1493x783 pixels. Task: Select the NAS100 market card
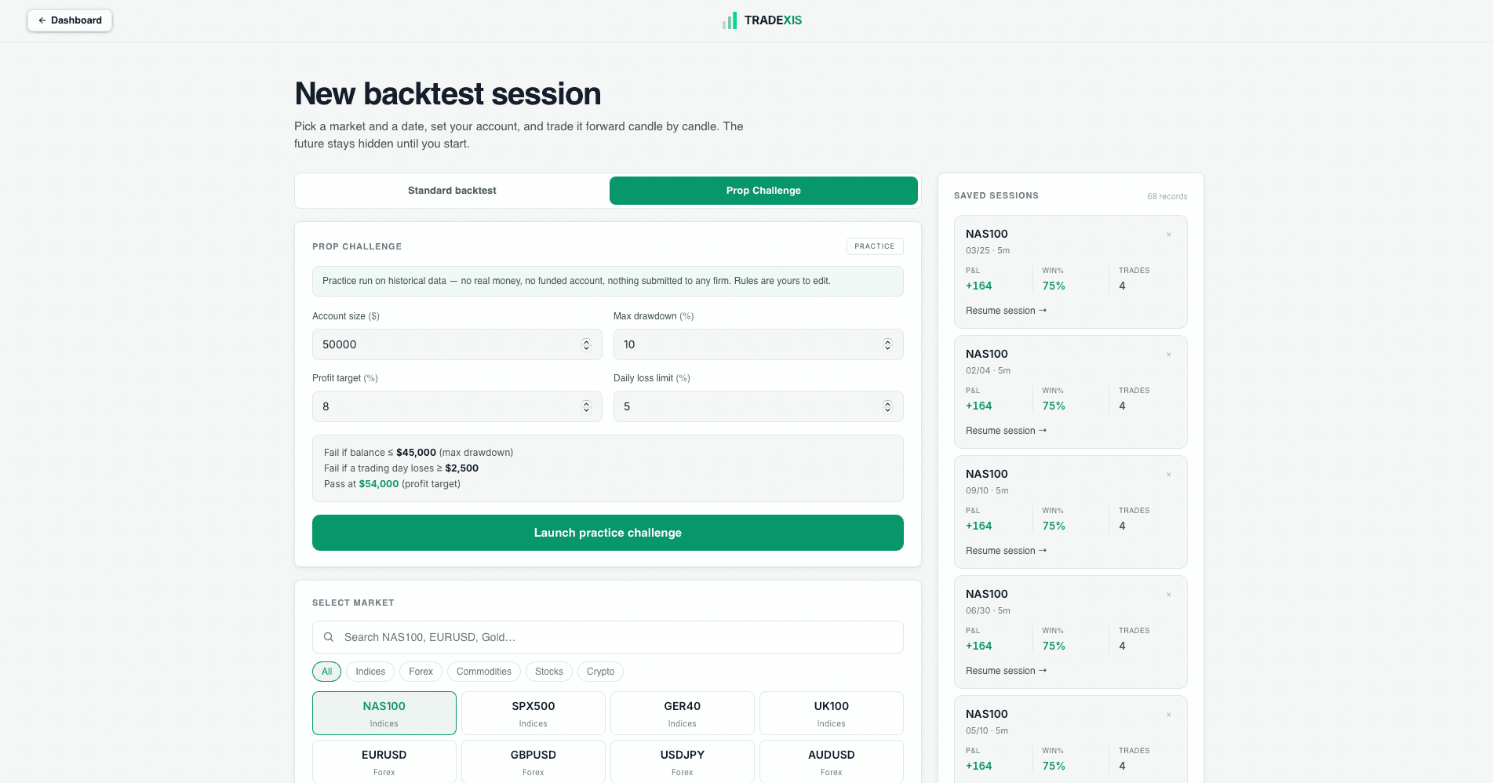(x=384, y=713)
